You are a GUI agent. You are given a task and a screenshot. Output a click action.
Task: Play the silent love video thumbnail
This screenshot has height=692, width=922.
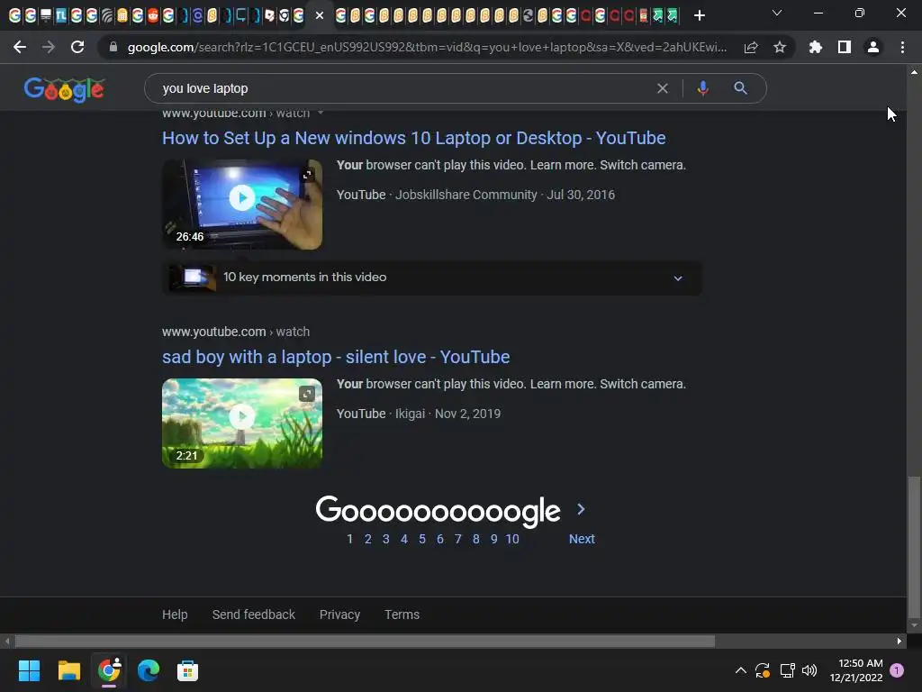(242, 423)
